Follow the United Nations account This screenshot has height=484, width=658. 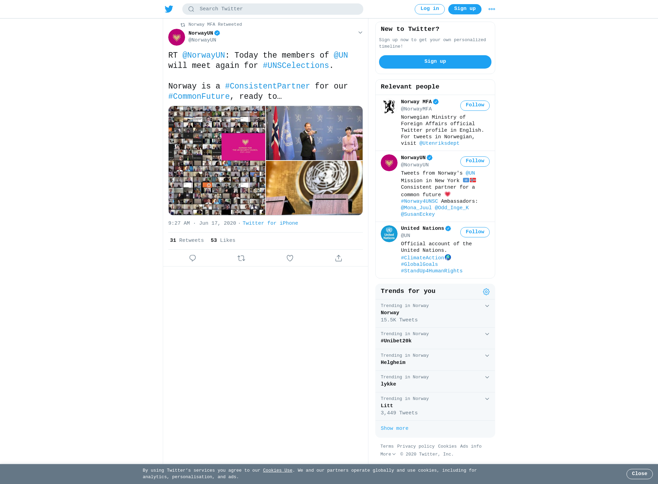point(475,232)
